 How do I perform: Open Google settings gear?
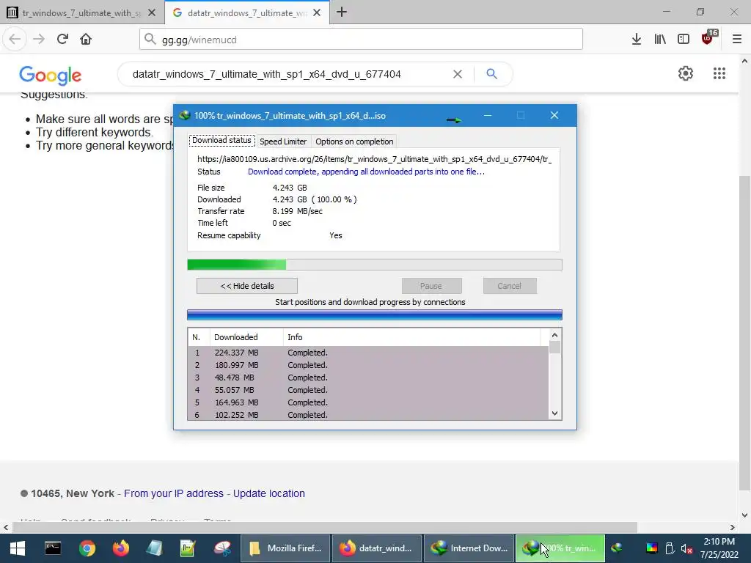(x=686, y=73)
